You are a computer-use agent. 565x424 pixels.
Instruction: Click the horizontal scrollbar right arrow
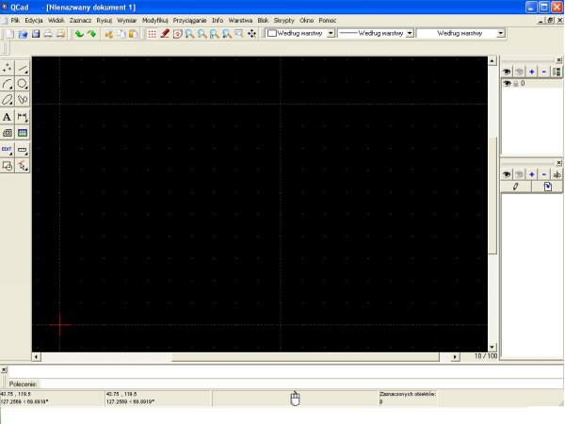tap(455, 357)
